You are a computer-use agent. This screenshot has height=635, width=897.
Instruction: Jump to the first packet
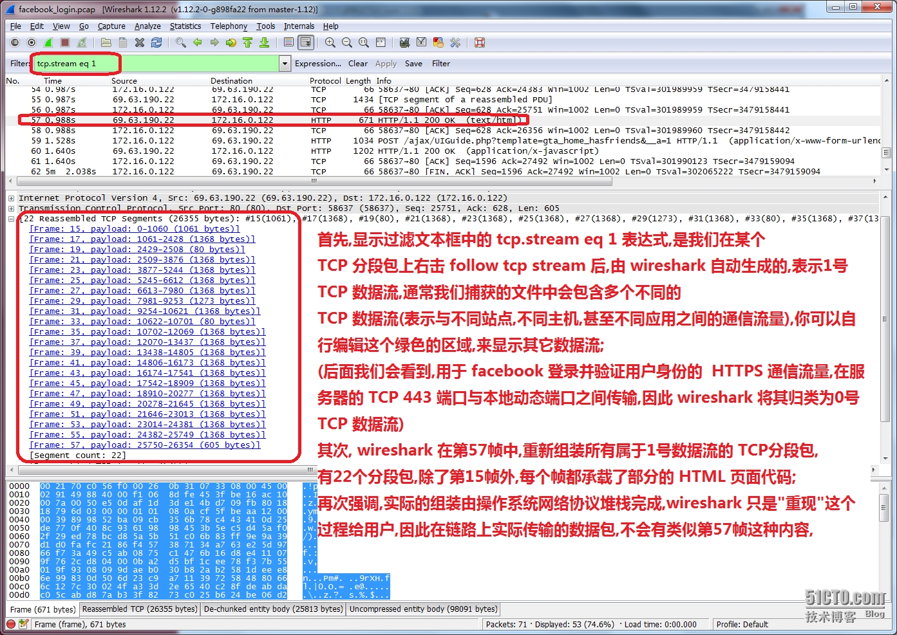pyautogui.click(x=248, y=42)
